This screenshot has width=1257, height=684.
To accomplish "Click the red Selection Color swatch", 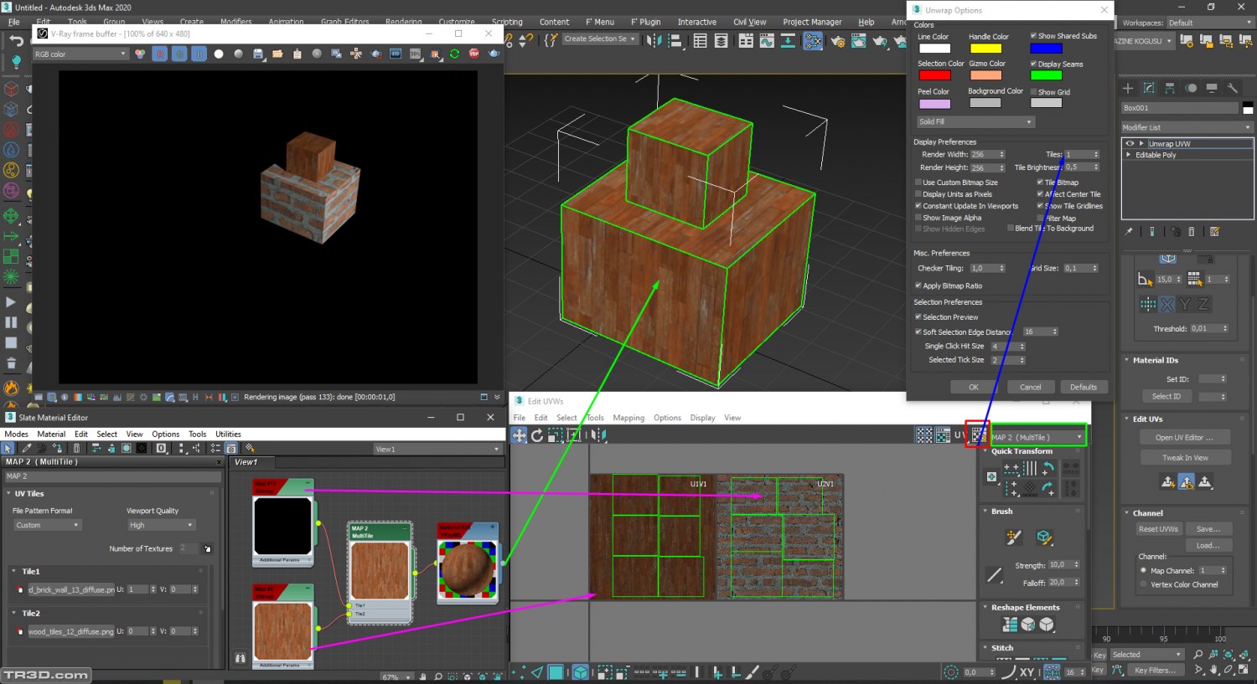I will point(934,75).
